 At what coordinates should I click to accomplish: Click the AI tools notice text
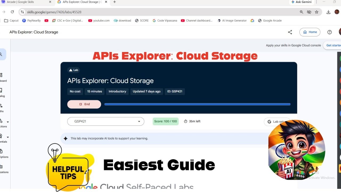pyautogui.click(x=109, y=138)
